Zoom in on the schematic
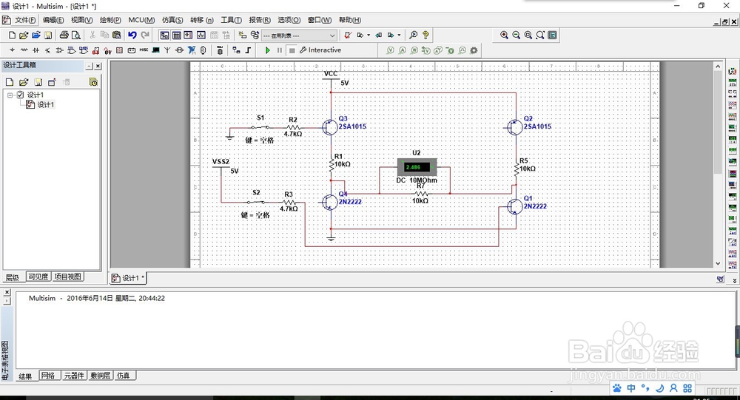740x400 pixels. pyautogui.click(x=504, y=35)
